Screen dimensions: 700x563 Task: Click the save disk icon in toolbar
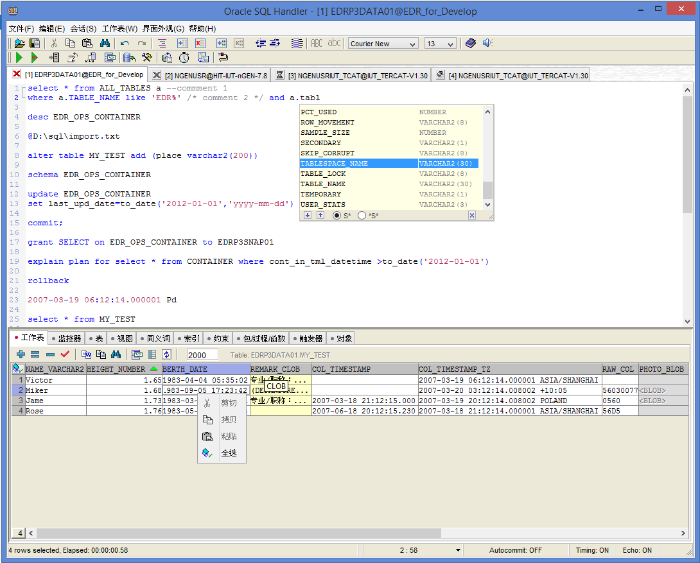pyautogui.click(x=35, y=44)
